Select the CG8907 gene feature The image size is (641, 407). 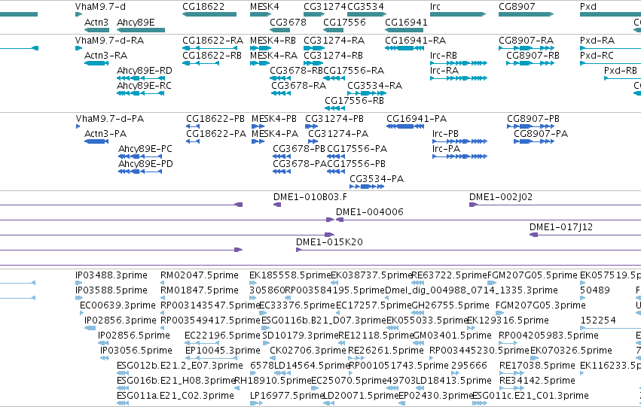526,14
